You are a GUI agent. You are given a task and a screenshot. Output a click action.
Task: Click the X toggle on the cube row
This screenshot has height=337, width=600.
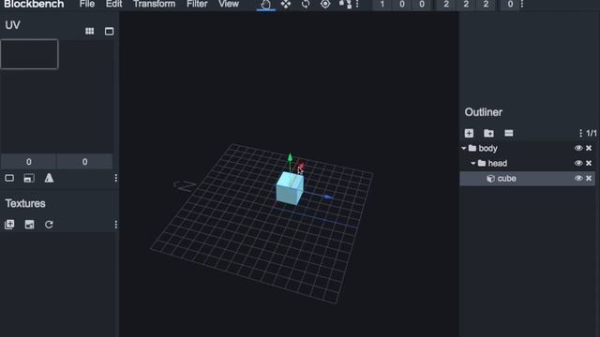589,178
